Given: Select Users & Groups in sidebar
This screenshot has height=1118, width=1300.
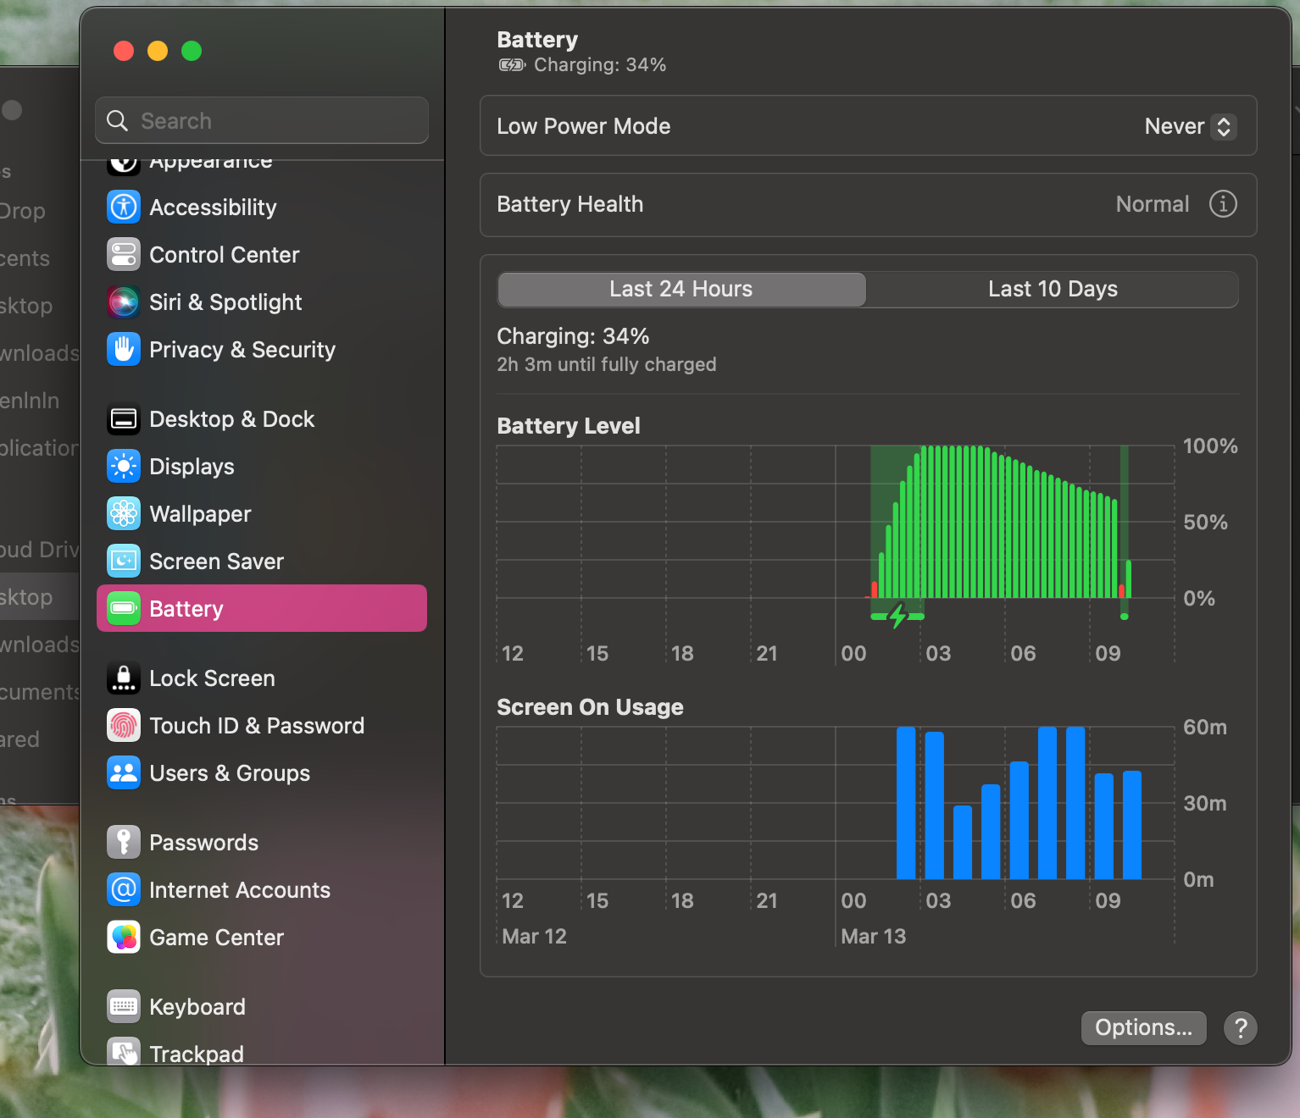Looking at the screenshot, I should (229, 773).
